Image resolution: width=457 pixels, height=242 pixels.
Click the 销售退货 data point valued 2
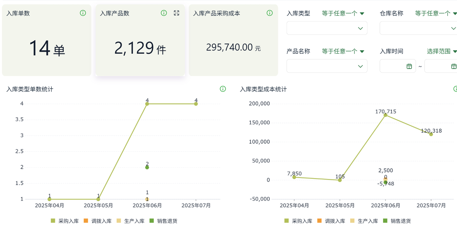tap(147, 167)
